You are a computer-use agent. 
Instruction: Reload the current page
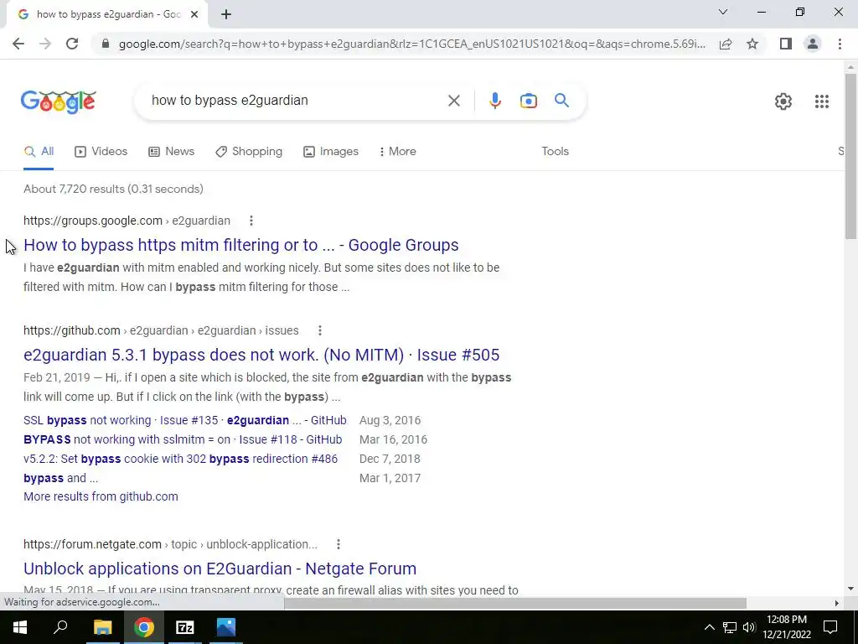[72, 44]
